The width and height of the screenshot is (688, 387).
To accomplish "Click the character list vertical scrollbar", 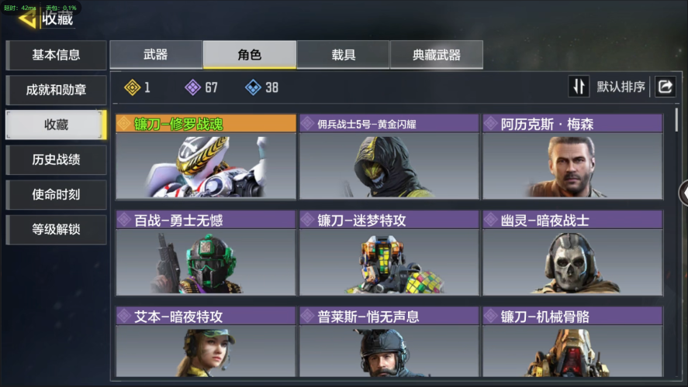I will point(676,120).
